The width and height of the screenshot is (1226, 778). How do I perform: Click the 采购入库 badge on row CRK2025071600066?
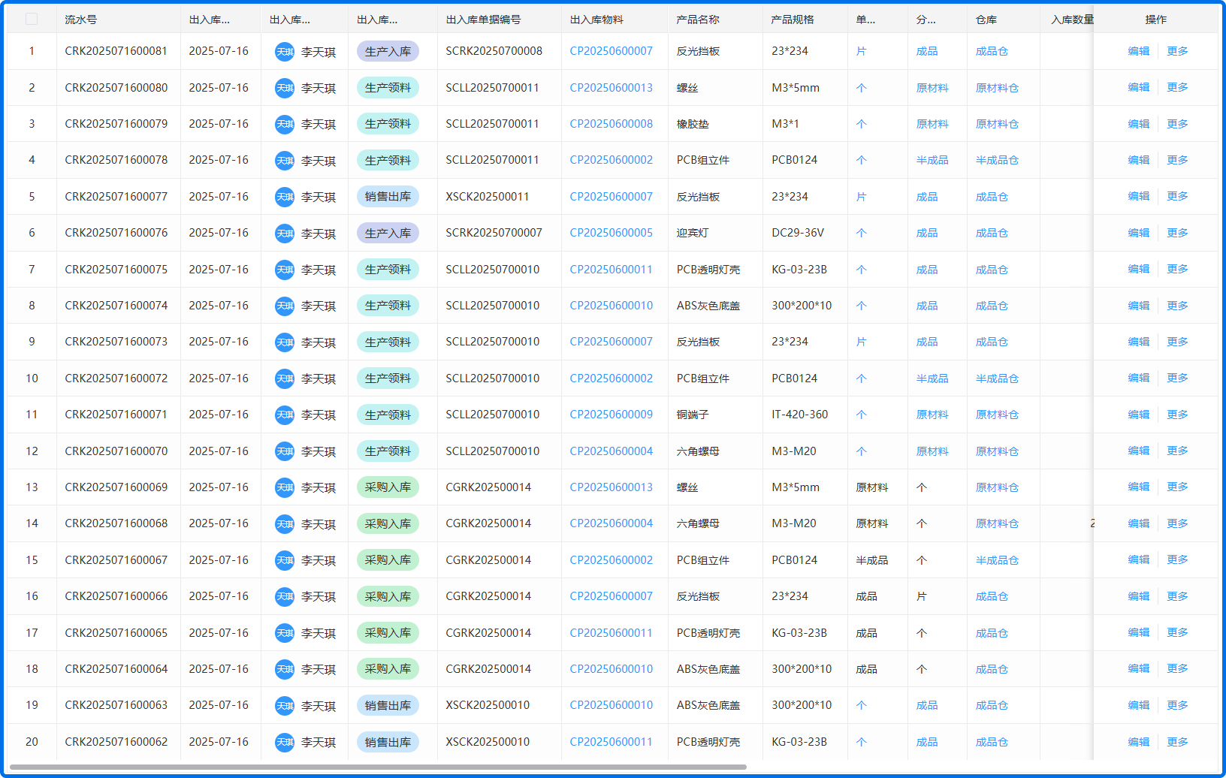pyautogui.click(x=388, y=596)
